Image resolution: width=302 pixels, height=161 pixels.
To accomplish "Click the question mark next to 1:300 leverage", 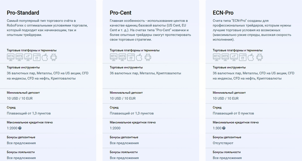I will tap(224, 128).
